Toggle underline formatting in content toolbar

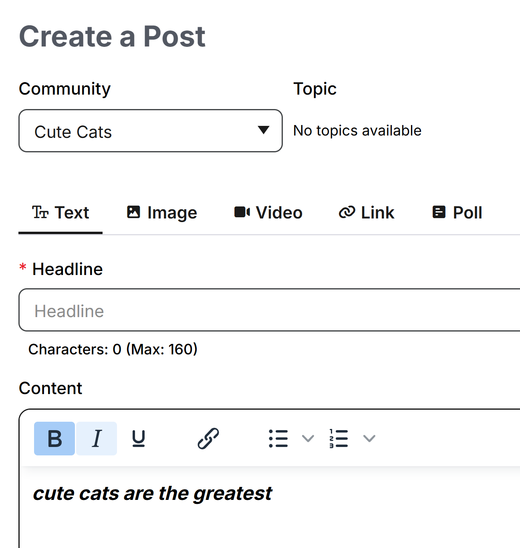tap(139, 439)
